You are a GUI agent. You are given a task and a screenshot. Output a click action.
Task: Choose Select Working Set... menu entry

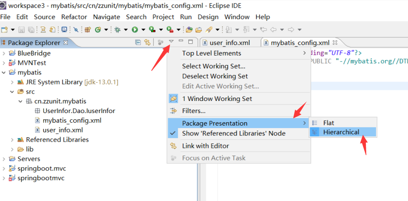tap(239, 66)
